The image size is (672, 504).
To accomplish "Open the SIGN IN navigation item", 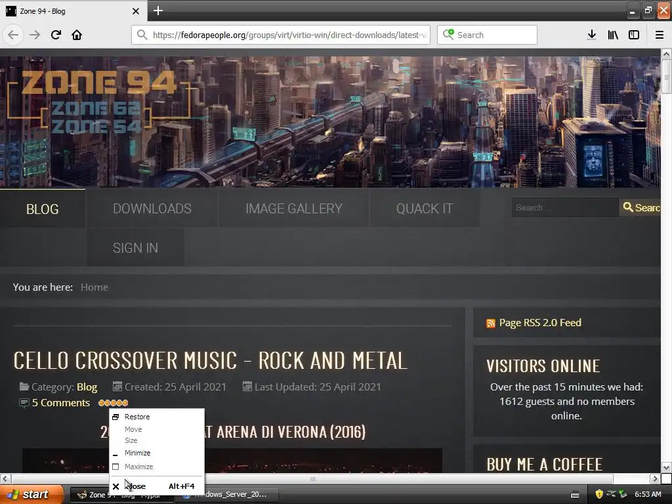I will [x=135, y=247].
